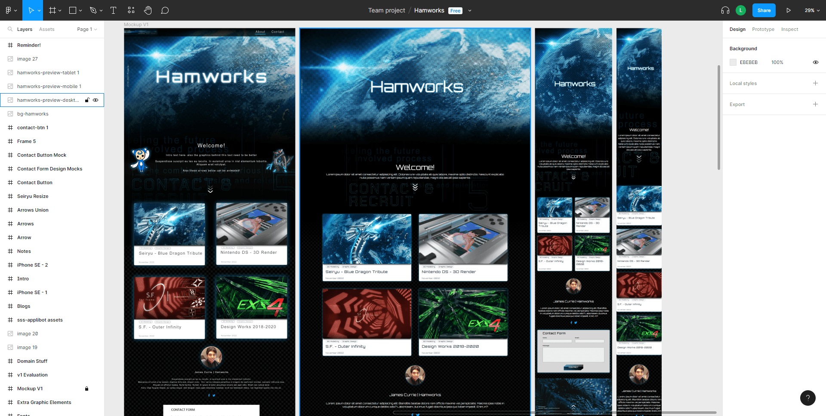Select the Pen tool
This screenshot has width=826, height=416.
93,10
